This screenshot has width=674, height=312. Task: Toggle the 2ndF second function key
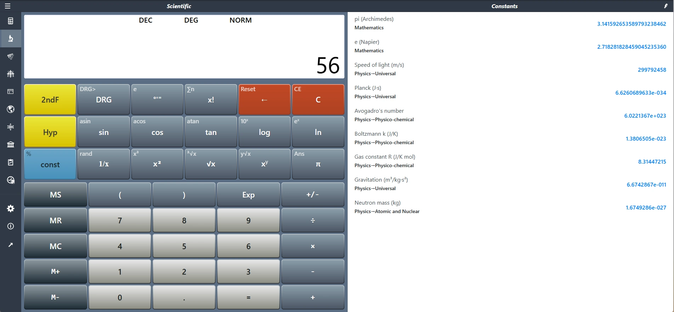tap(50, 99)
